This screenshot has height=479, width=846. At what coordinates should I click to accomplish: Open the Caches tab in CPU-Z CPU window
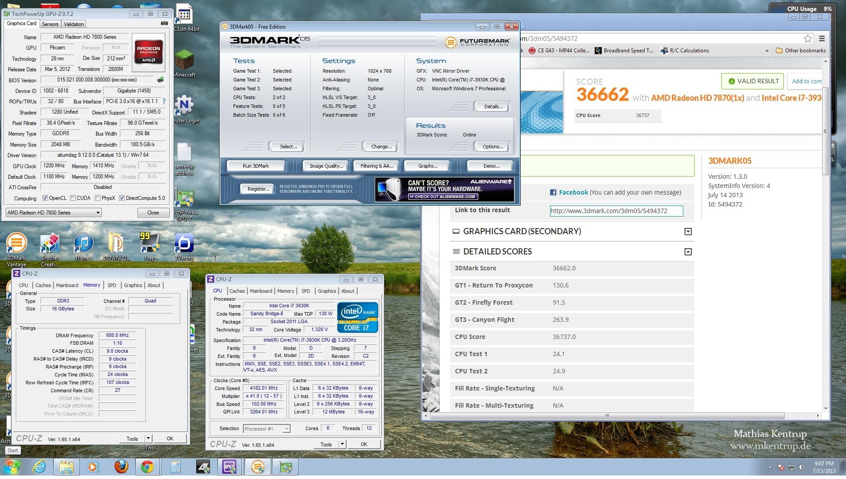coord(237,291)
